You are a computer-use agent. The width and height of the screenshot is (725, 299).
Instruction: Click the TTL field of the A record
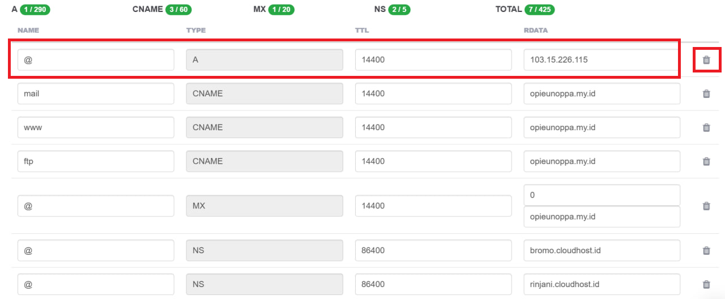click(x=433, y=59)
